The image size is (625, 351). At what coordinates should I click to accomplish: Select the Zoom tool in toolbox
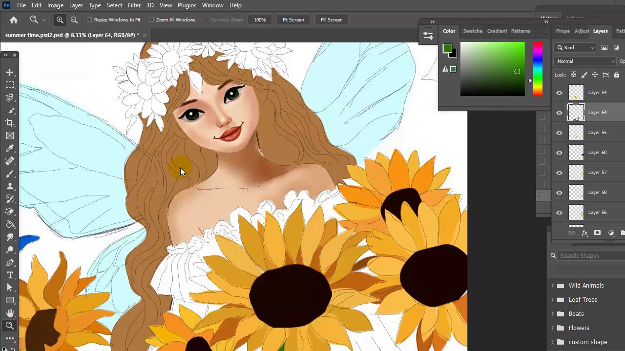click(10, 326)
